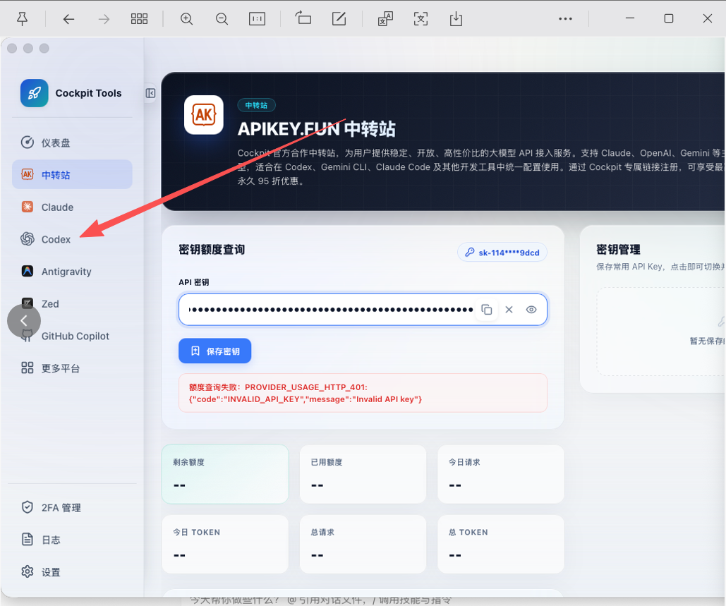Viewport: 726px width, 606px height.
Task: Save the key with 保存密钥
Action: coord(214,351)
